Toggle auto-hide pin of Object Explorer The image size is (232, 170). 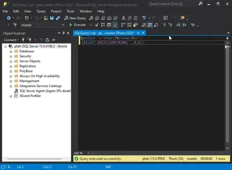point(64,33)
